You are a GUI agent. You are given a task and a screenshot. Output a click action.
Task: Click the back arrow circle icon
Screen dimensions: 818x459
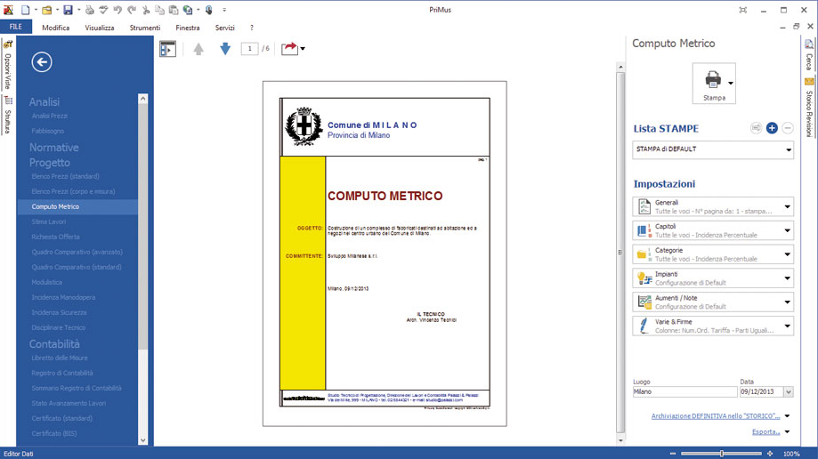click(41, 61)
